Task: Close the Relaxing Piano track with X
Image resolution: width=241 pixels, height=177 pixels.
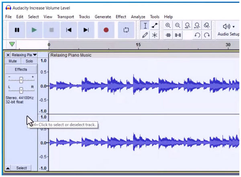Action: coord(8,55)
